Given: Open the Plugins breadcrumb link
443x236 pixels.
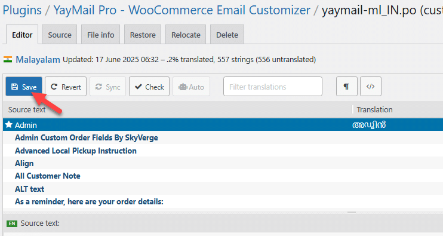Looking at the screenshot, I should [22, 10].
